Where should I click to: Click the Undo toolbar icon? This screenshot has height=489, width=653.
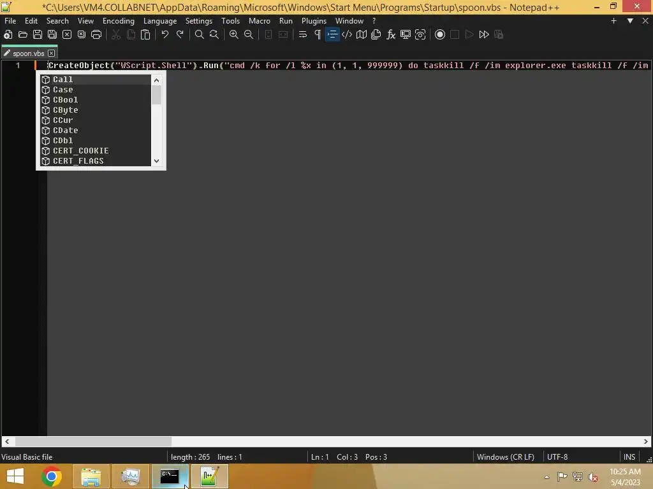tap(165, 34)
